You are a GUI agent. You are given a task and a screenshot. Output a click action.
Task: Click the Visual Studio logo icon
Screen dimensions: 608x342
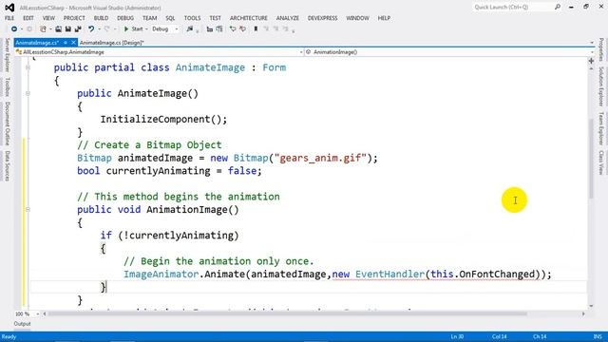pos(9,7)
